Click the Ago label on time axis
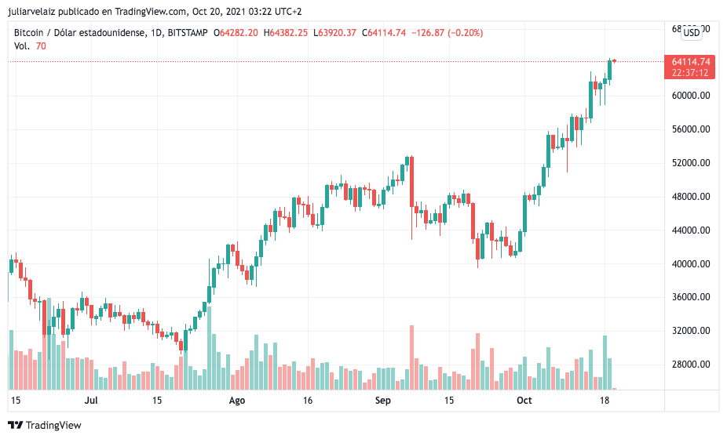 236,401
